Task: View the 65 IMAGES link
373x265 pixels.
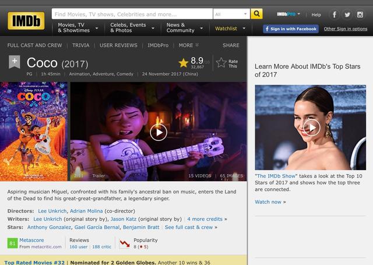Action: (231, 176)
